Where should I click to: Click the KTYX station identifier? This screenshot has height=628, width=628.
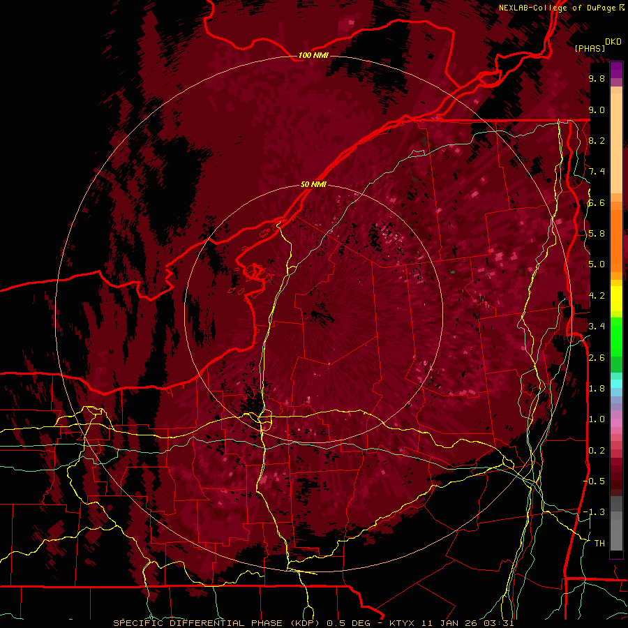point(403,623)
